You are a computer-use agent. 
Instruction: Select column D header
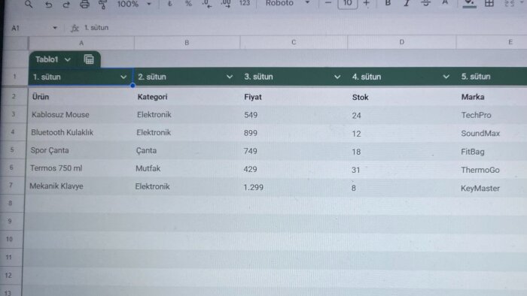[401, 42]
